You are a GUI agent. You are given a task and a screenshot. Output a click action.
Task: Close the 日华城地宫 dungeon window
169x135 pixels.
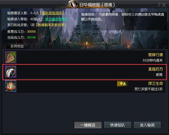pyautogui.click(x=164, y=5)
